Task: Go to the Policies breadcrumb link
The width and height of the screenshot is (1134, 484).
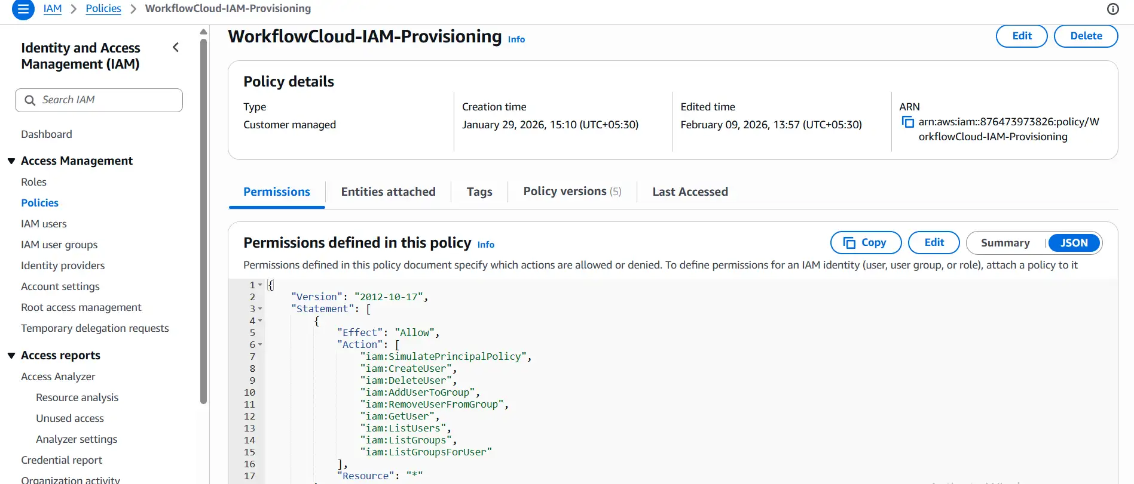Action: click(x=103, y=8)
